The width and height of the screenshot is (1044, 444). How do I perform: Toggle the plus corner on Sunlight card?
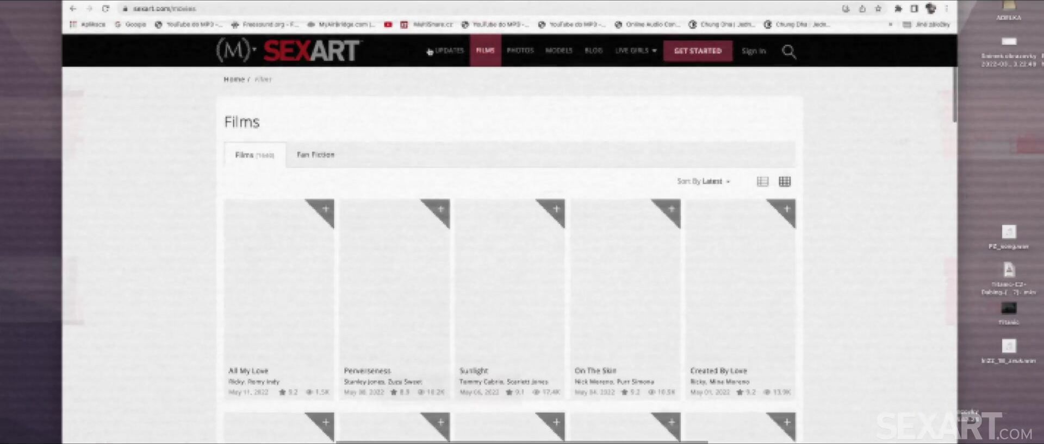pos(556,209)
